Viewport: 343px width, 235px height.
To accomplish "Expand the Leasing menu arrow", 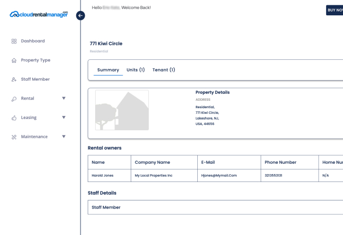I will tap(64, 117).
